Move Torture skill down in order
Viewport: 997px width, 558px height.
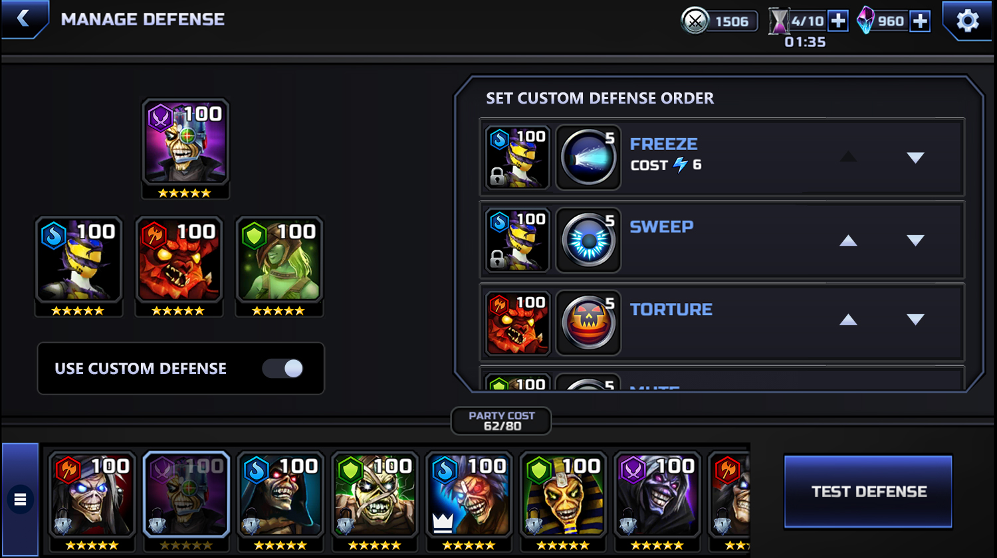(915, 320)
